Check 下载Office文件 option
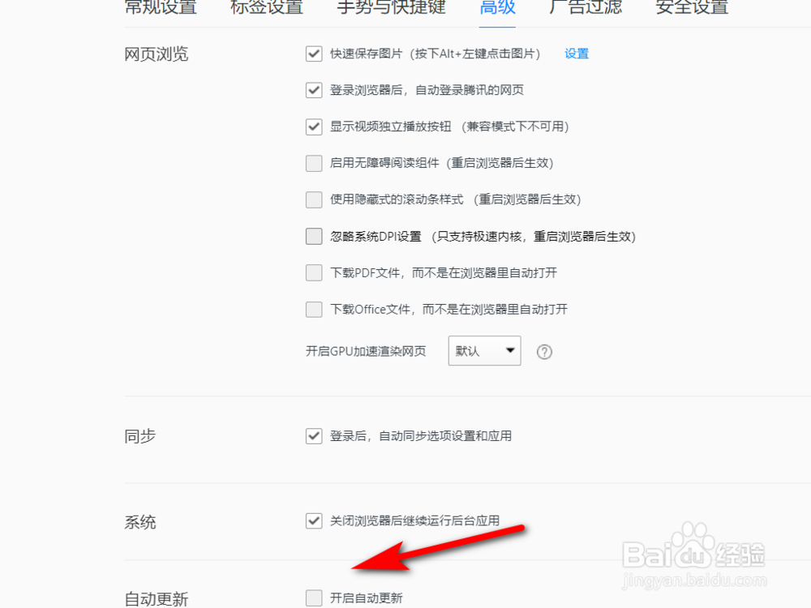Image resolution: width=811 pixels, height=608 pixels. (314, 309)
